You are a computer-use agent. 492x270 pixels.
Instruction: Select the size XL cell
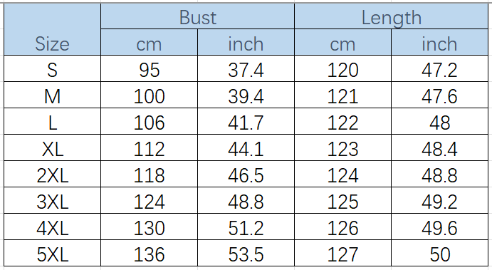pos(52,148)
